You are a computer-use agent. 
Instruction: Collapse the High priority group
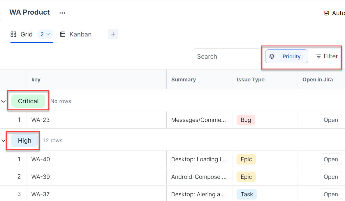(x=3, y=141)
